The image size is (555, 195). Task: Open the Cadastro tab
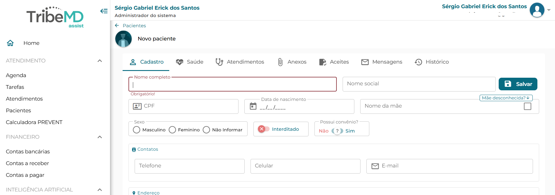[146, 62]
